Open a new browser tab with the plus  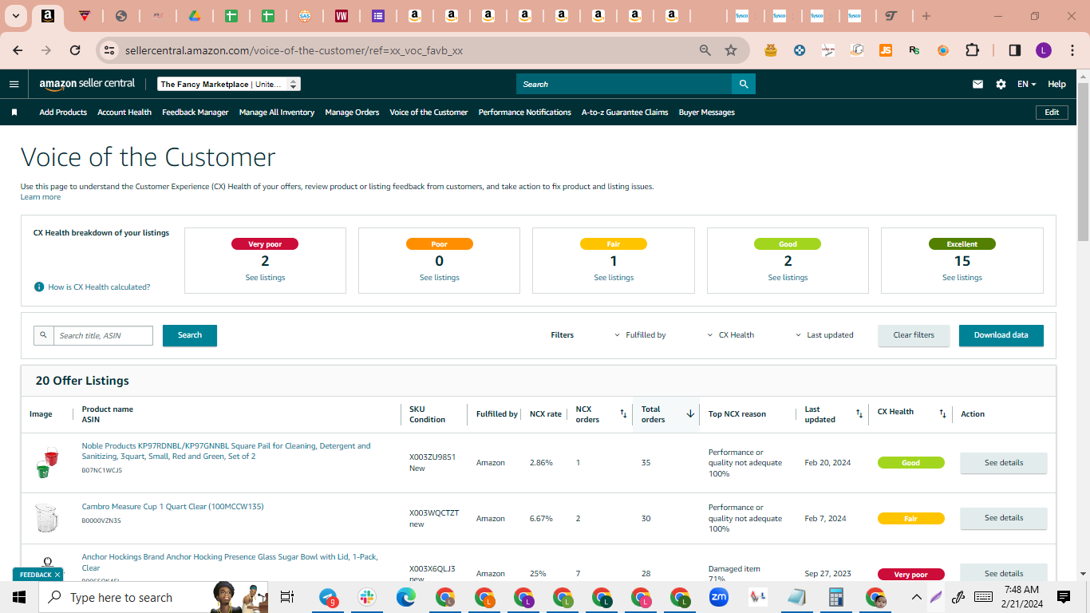926,16
